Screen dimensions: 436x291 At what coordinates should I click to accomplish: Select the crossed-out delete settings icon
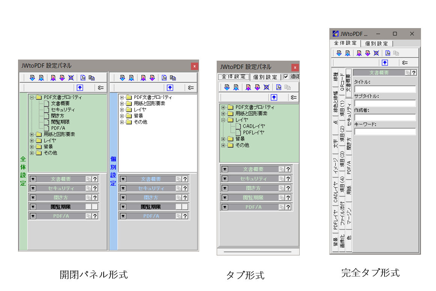coord(71,78)
